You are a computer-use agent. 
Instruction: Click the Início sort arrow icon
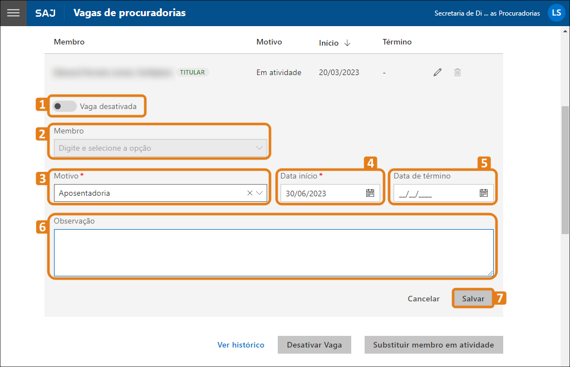(x=347, y=43)
